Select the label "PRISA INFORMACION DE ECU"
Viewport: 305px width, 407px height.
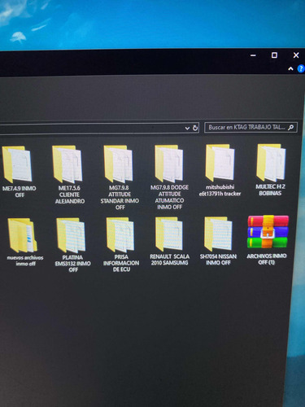click(121, 263)
